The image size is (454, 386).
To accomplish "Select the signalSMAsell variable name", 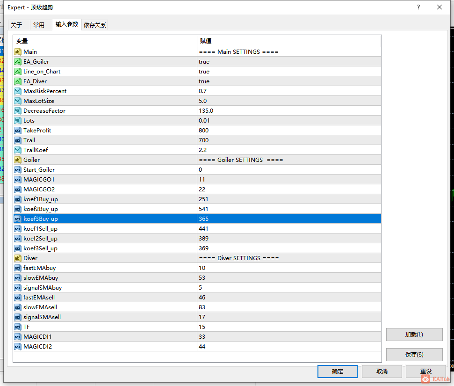I will [42, 317].
